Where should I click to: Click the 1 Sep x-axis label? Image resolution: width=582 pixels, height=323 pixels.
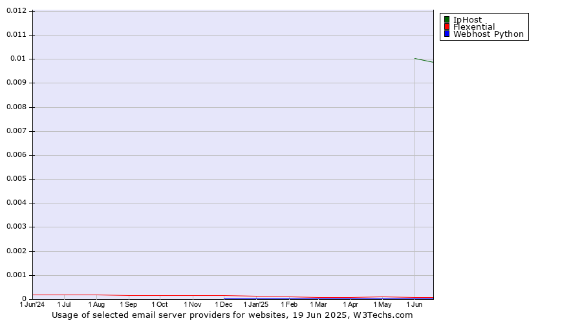129,304
